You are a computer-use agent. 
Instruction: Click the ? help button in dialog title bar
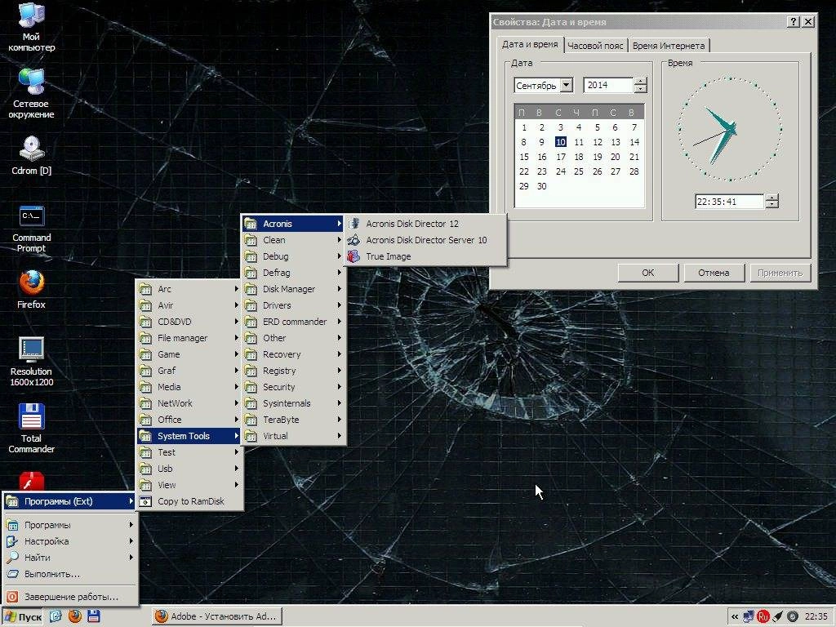pos(794,21)
